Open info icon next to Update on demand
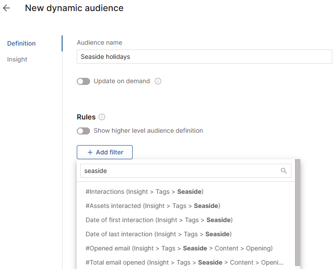Viewport: 335px width, 269px height. (x=158, y=81)
